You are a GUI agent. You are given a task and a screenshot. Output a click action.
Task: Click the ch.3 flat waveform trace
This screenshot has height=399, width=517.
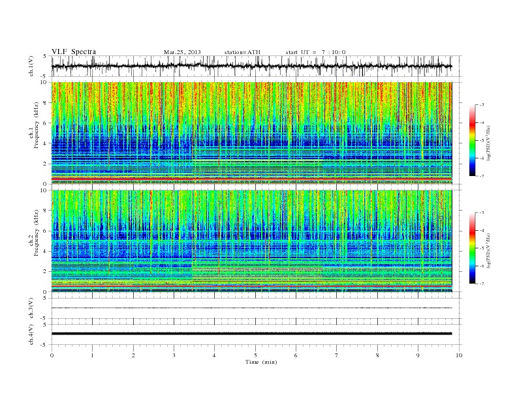pyautogui.click(x=251, y=308)
